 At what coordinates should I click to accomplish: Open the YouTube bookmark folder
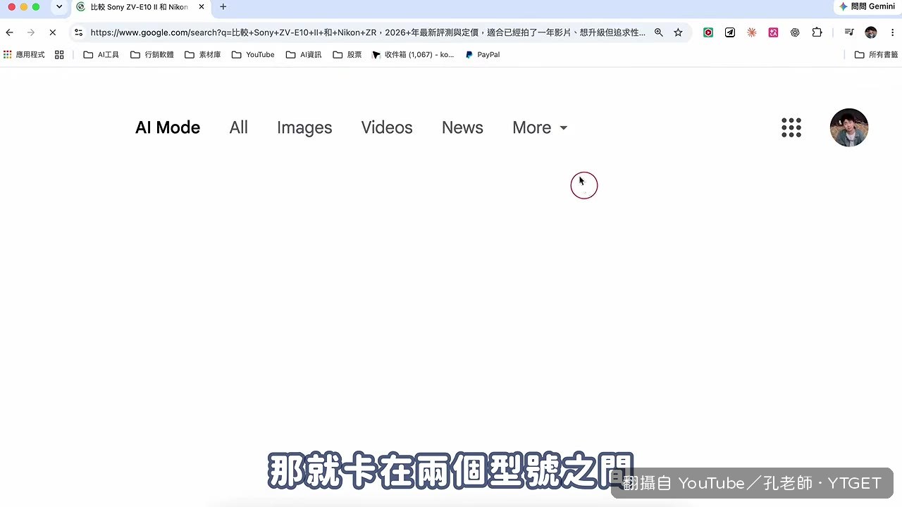253,54
